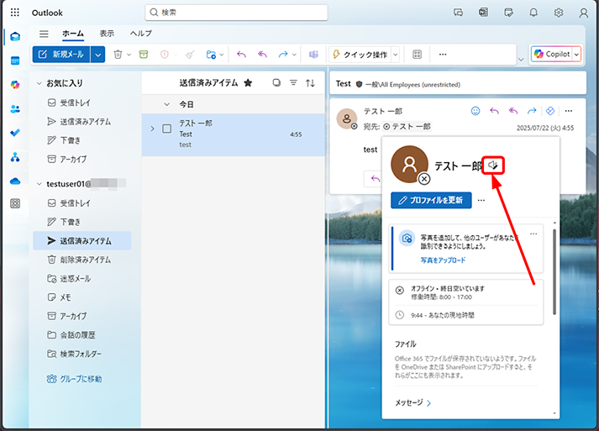Open message more actions ellipsis
Image resolution: width=599 pixels, height=431 pixels.
click(569, 111)
